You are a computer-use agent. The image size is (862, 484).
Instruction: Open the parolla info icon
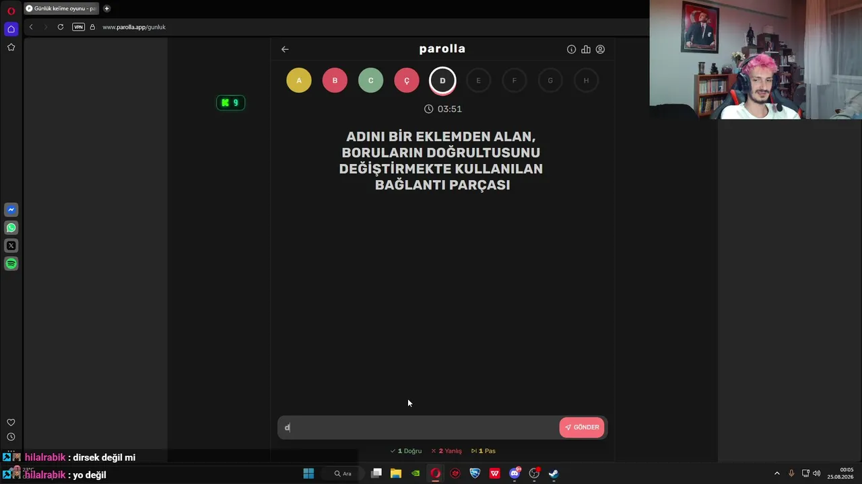[571, 49]
